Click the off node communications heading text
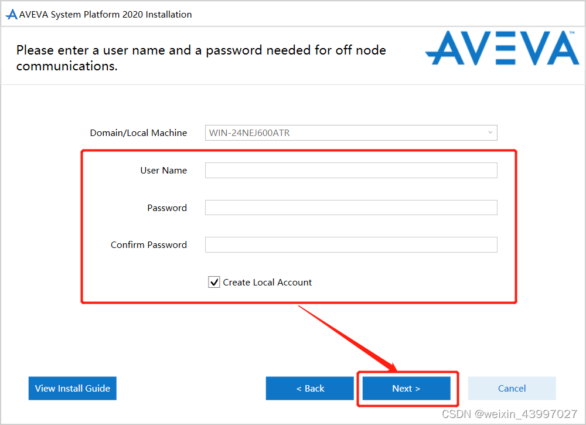Viewport: 586px width, 425px height. (x=201, y=58)
